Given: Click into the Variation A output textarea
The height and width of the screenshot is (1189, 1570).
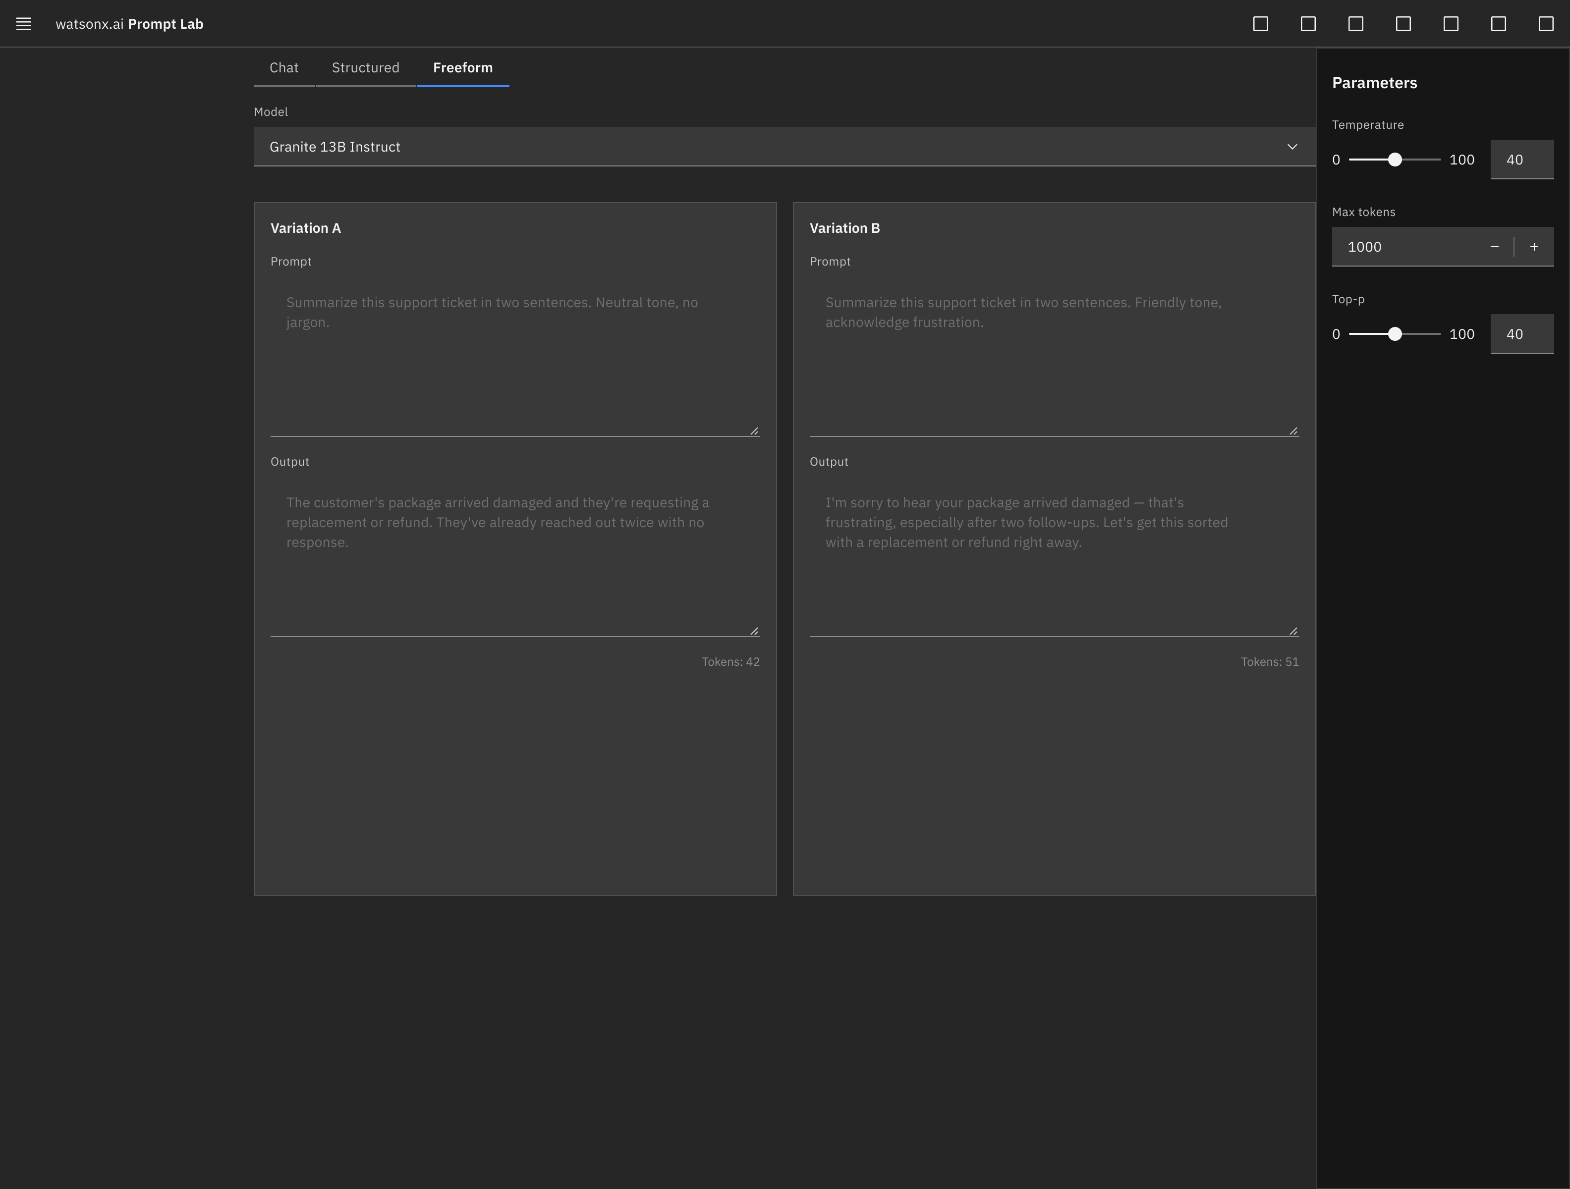Looking at the screenshot, I should pos(514,557).
